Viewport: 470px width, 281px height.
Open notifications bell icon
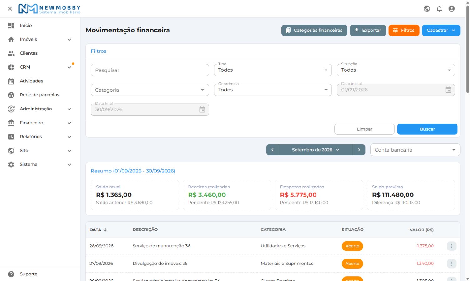coord(439,9)
